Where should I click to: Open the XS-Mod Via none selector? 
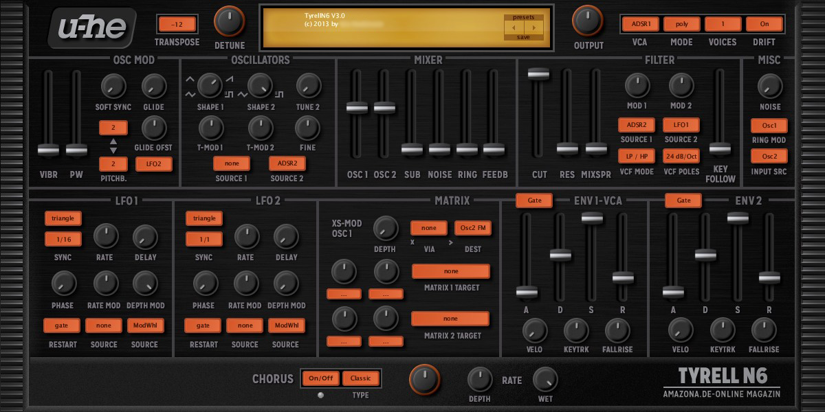point(429,228)
